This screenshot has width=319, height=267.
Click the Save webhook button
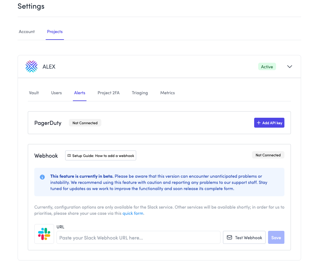276,238
